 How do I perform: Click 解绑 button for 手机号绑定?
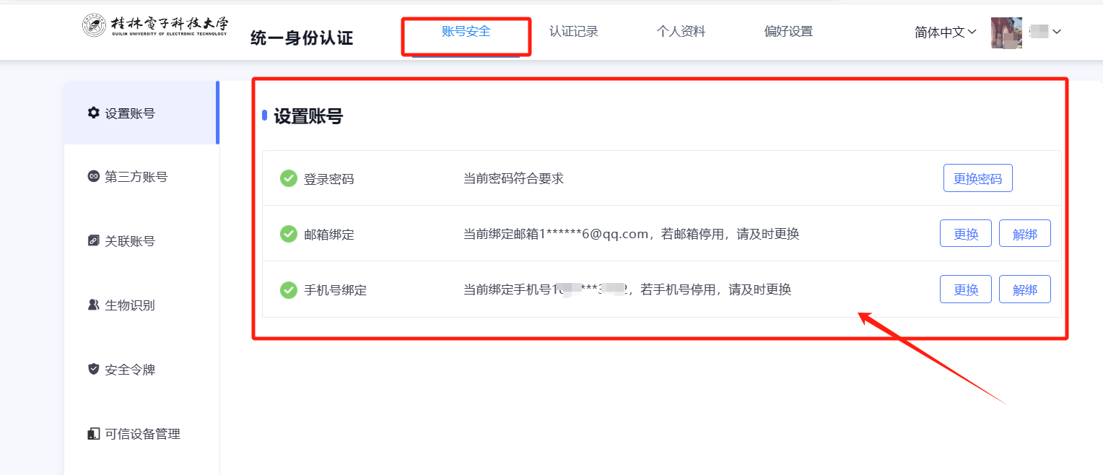click(x=1024, y=289)
